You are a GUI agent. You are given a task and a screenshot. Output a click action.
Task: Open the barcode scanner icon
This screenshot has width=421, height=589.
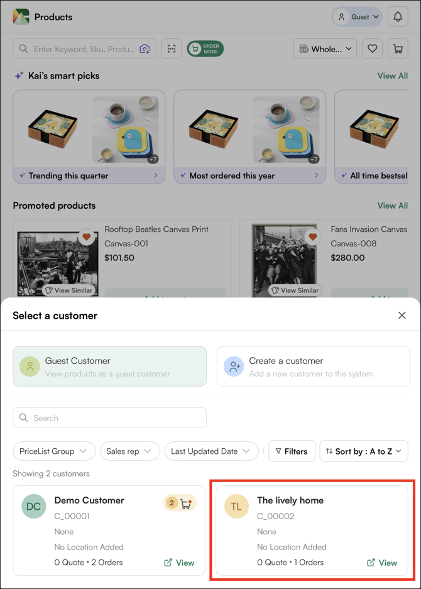[x=172, y=49]
